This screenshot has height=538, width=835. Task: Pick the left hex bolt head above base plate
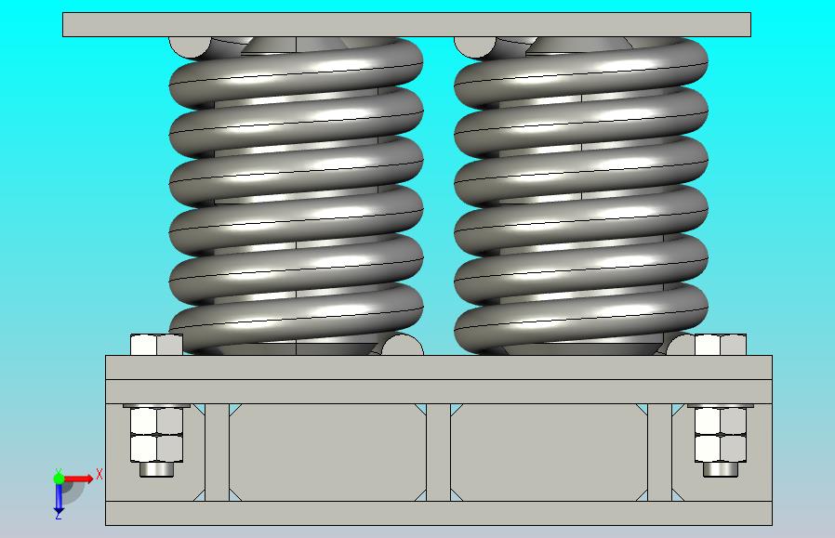tap(156, 345)
